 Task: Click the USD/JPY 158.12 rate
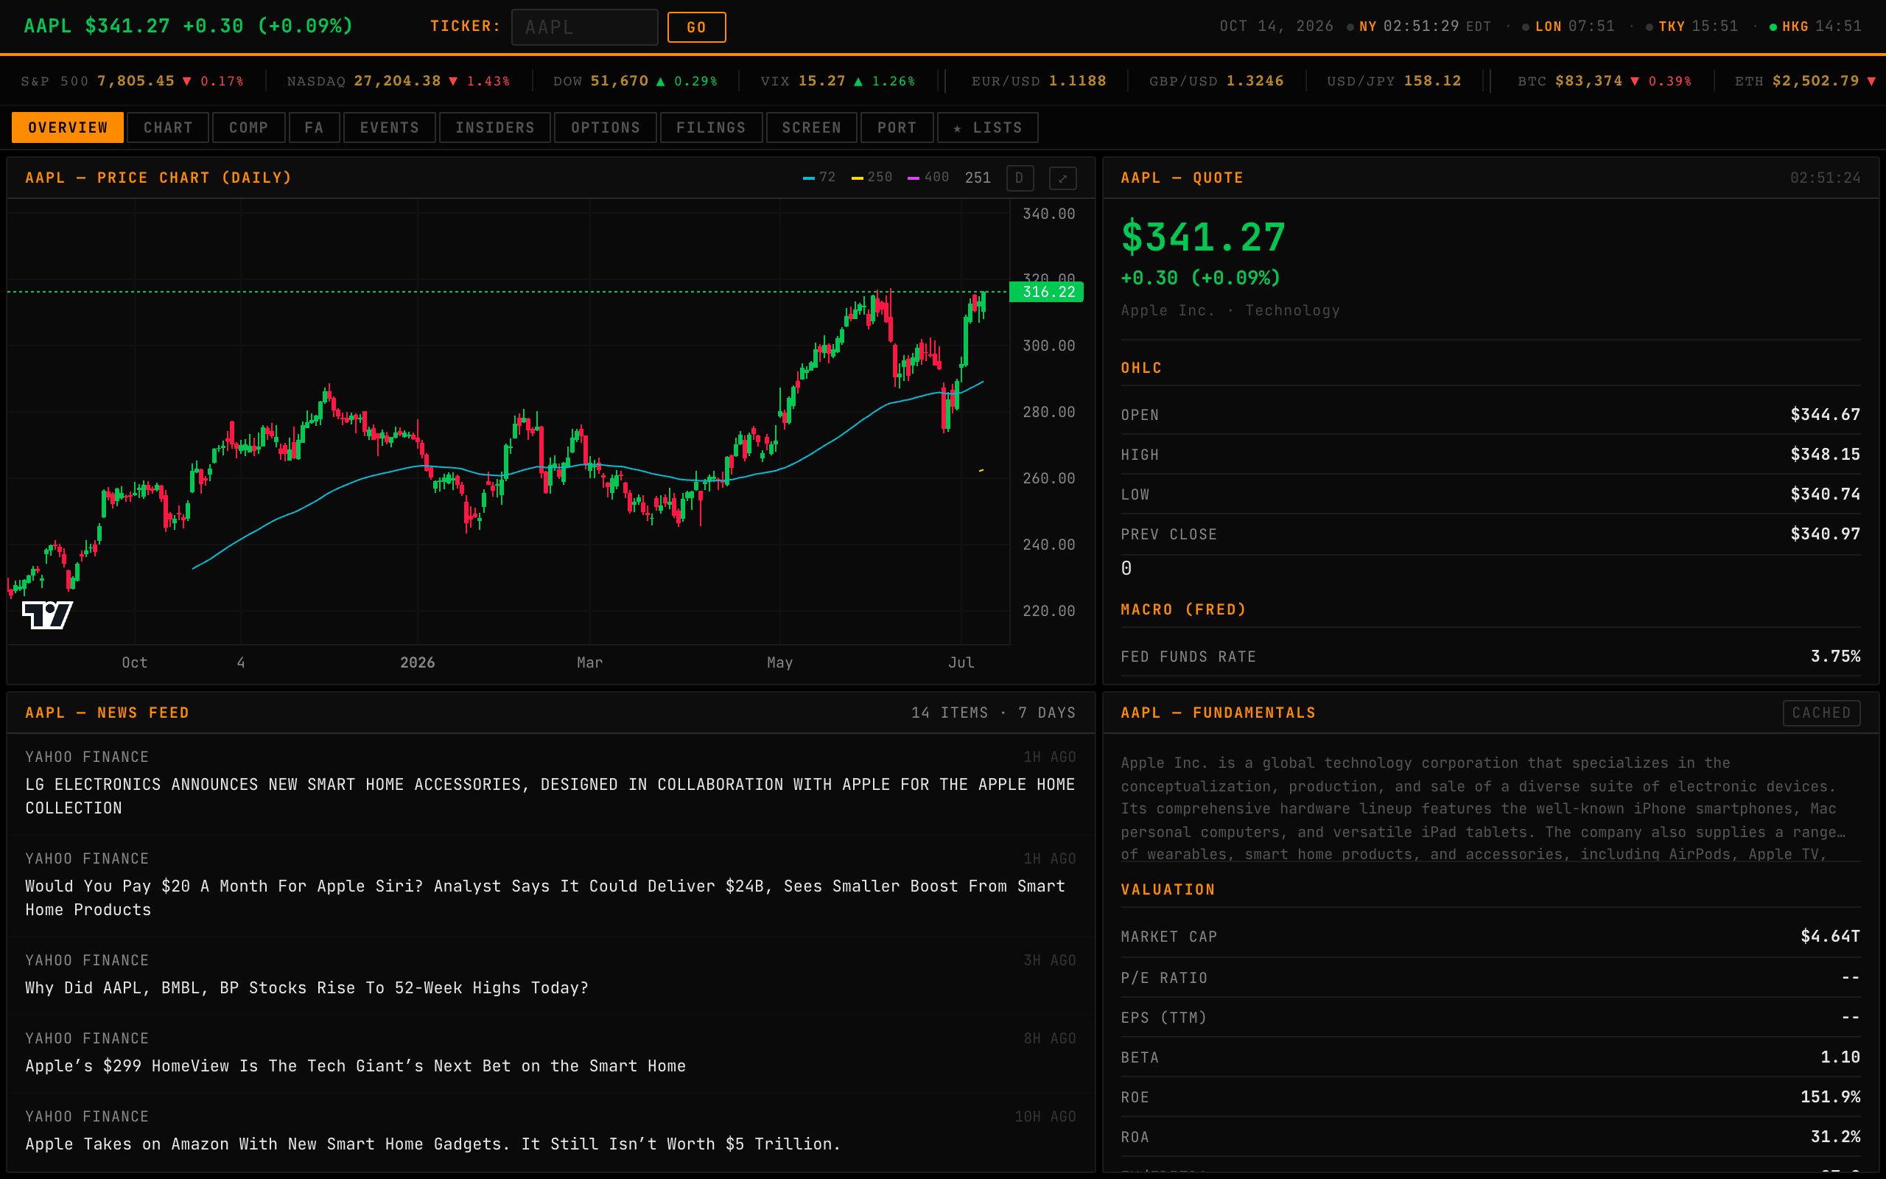(1394, 81)
